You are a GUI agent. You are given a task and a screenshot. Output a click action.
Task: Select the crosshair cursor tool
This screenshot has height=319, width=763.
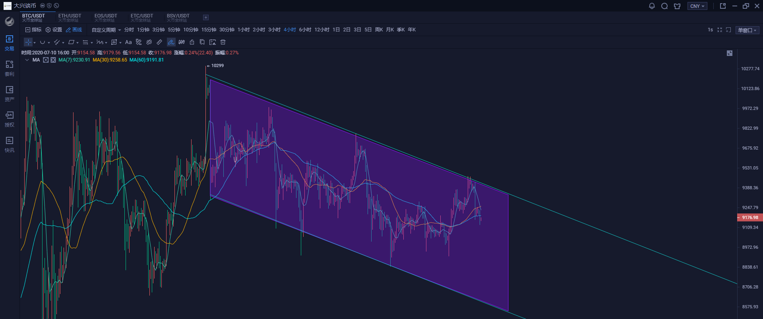click(28, 42)
